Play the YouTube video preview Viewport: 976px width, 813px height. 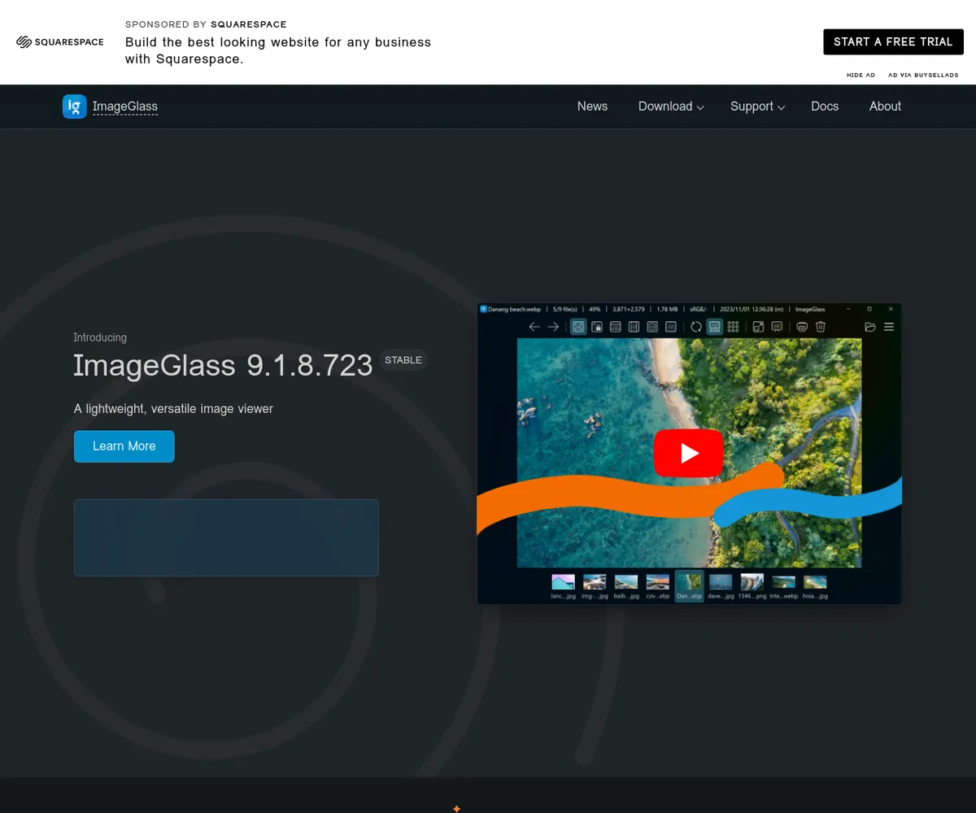pos(688,453)
